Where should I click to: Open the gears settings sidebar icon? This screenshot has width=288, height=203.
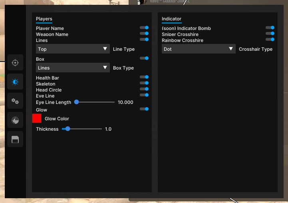[x=15, y=101]
